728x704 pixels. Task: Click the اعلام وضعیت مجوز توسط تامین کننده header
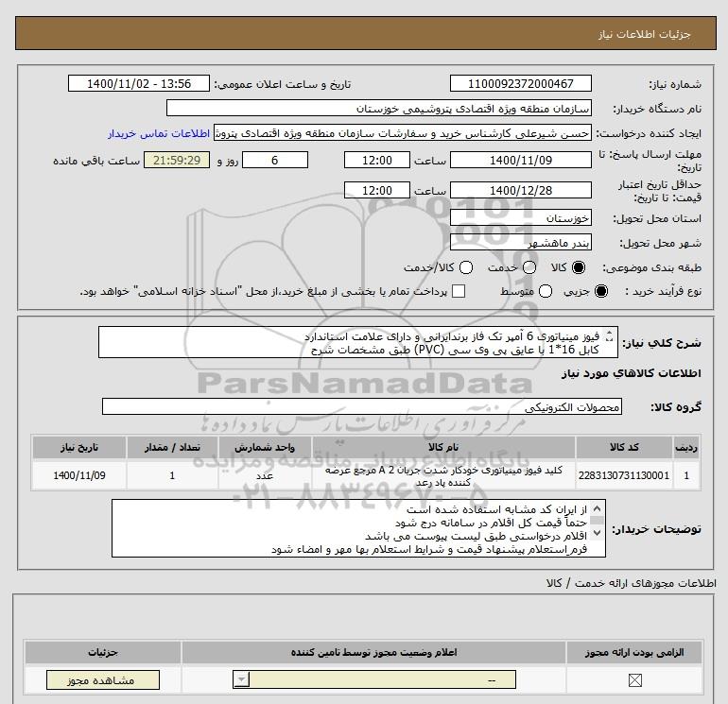(373, 652)
